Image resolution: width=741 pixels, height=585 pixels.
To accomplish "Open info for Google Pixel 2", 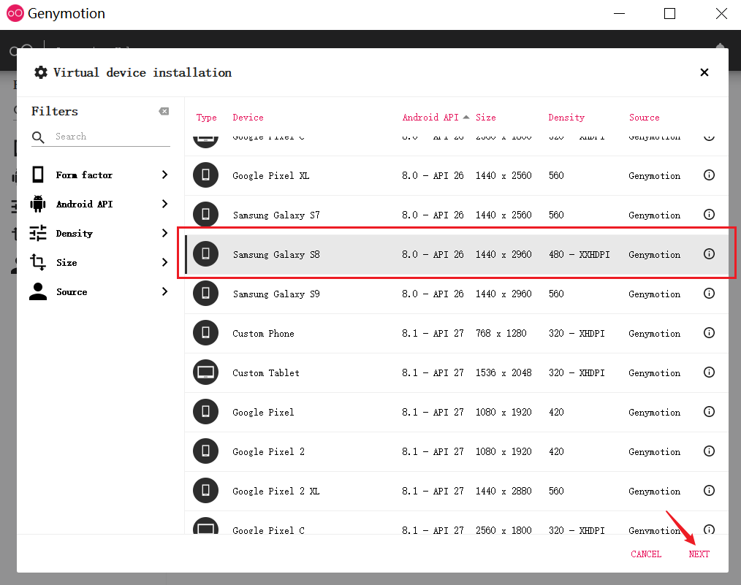I will 709,451.
